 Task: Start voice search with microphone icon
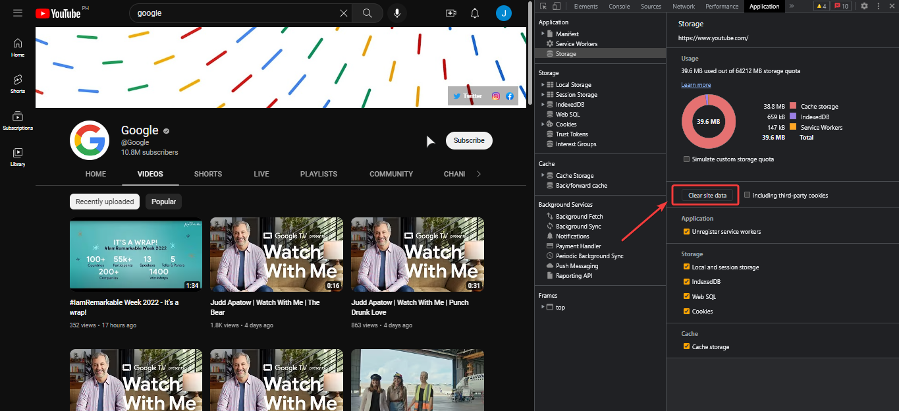pos(397,13)
